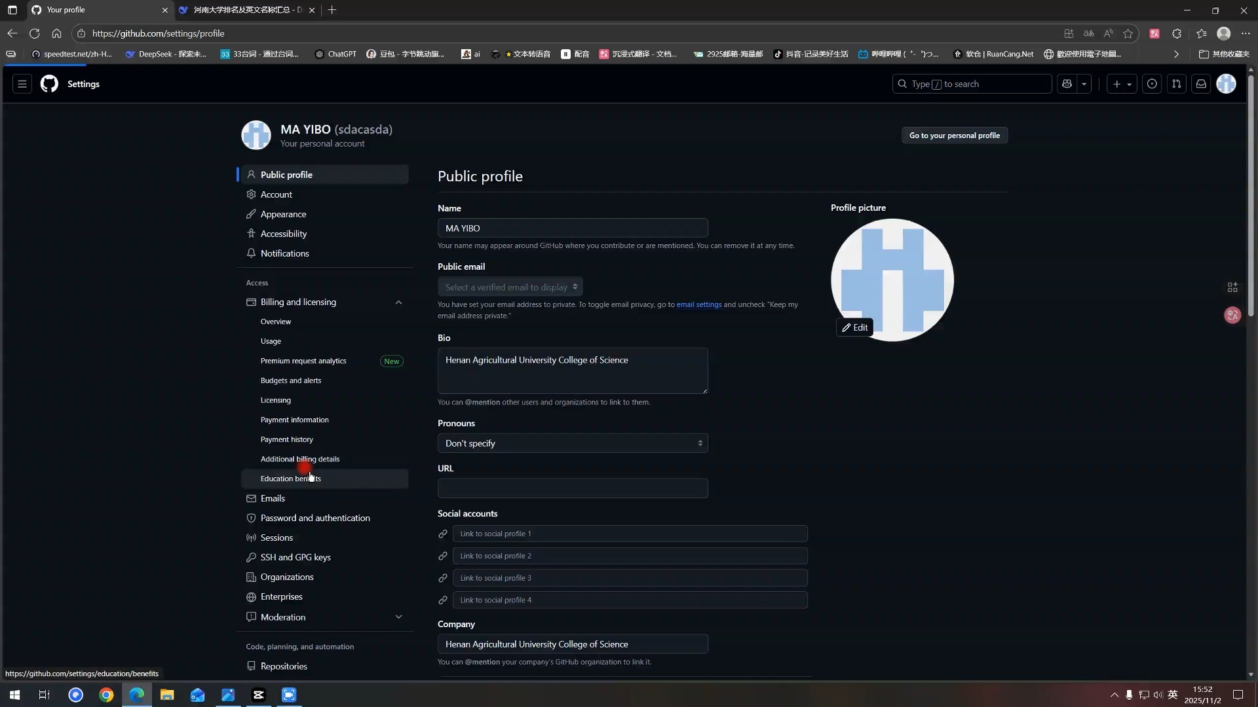Open the Issues icon in header
The height and width of the screenshot is (707, 1258).
(1152, 84)
